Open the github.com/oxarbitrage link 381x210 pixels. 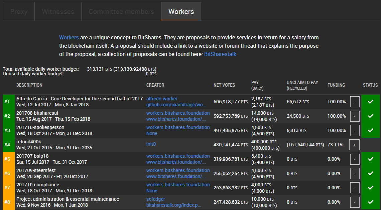tap(176, 105)
